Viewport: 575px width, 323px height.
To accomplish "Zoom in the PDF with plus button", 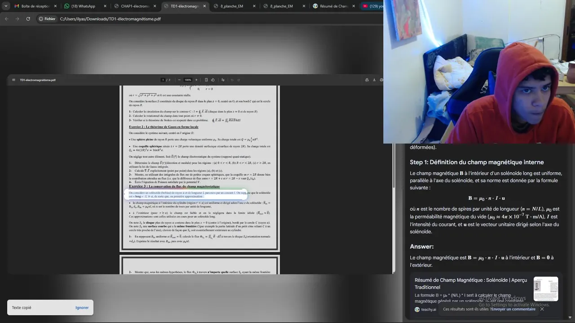I will (196, 80).
